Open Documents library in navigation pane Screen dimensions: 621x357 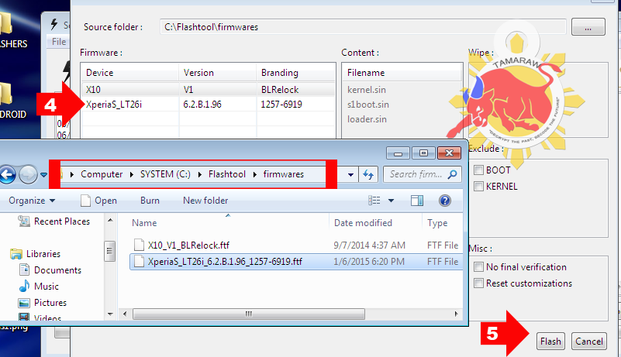coord(50,270)
